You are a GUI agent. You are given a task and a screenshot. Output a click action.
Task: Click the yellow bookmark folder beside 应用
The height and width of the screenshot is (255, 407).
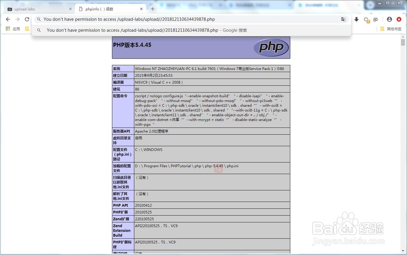27,29
